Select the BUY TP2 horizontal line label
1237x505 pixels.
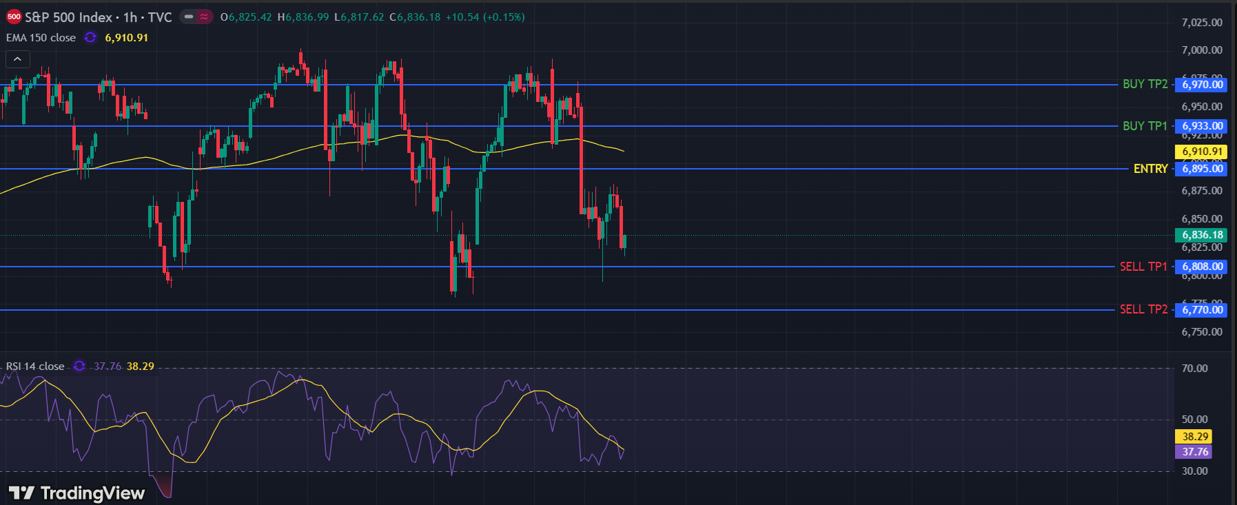pos(1145,84)
